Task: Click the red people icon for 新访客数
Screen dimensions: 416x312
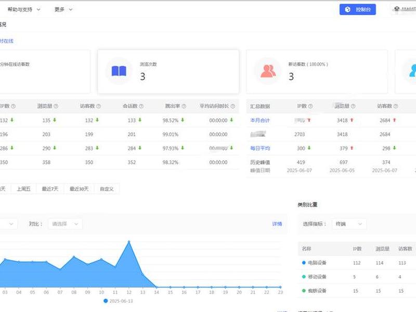Action: [x=268, y=71]
